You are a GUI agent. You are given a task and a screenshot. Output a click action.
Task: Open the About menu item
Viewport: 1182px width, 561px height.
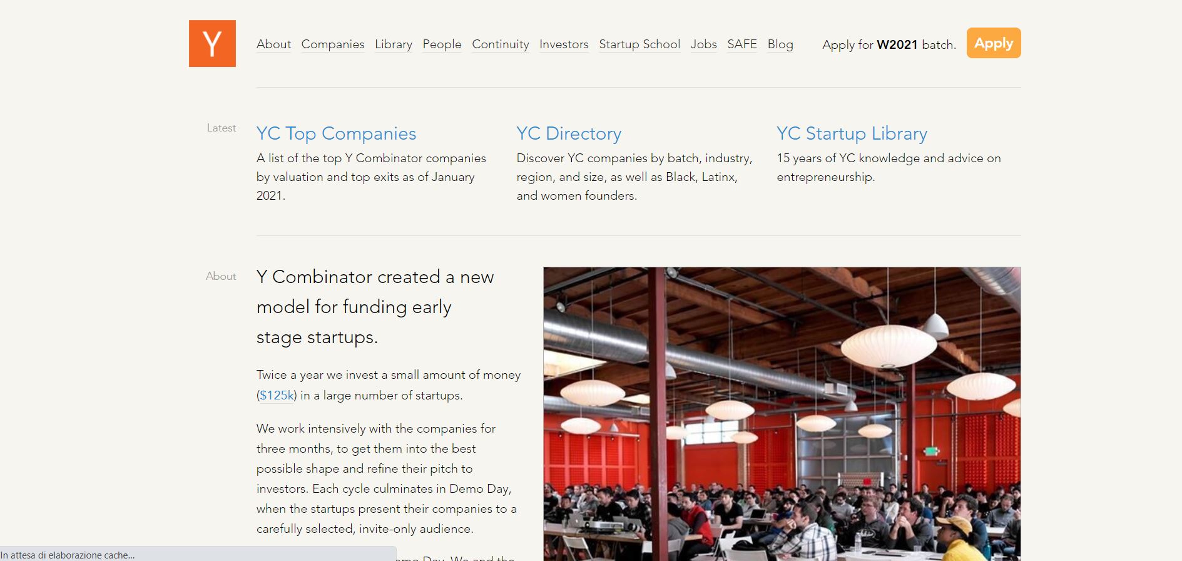coord(273,44)
